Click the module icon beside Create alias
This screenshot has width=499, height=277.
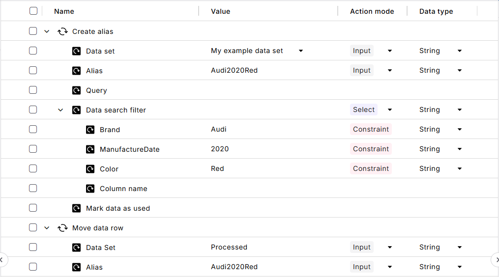[x=62, y=31]
